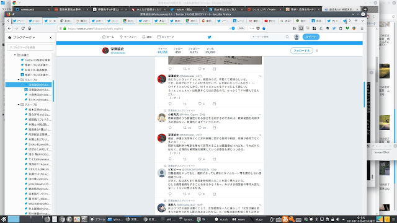The height and width of the screenshot is (223, 397).
Task: Collapse the 弁護士 bookmark folder
Action: (15, 55)
